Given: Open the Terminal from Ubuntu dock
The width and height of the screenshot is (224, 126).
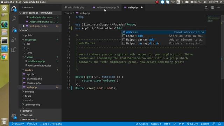Looking at the screenshot, I should click(x=5, y=41).
